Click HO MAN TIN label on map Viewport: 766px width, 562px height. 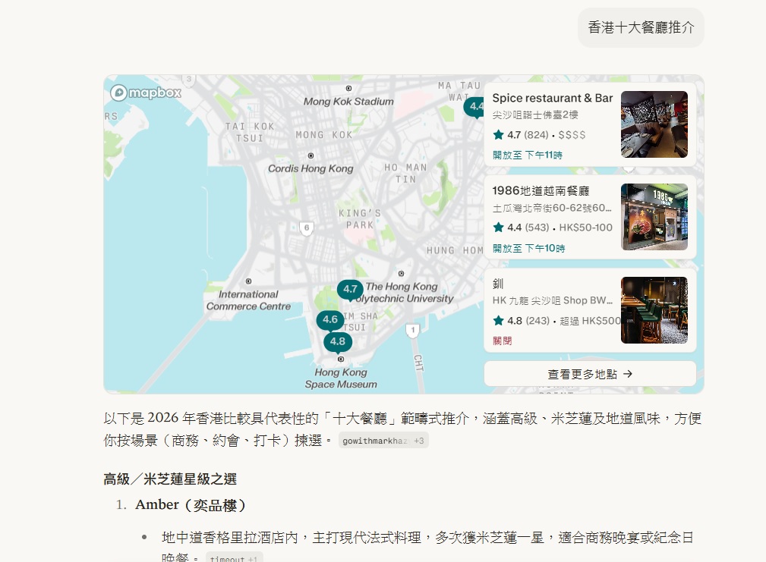pyautogui.click(x=405, y=173)
